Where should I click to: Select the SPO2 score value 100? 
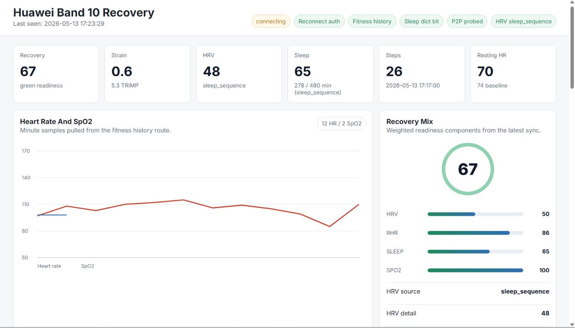tap(544, 270)
